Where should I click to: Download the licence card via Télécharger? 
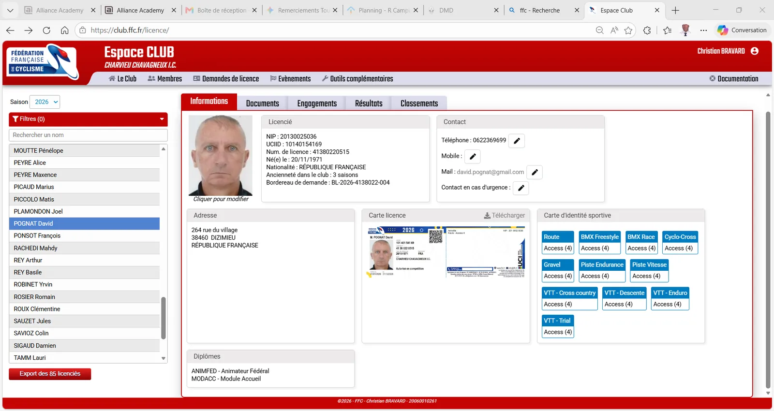pyautogui.click(x=504, y=216)
